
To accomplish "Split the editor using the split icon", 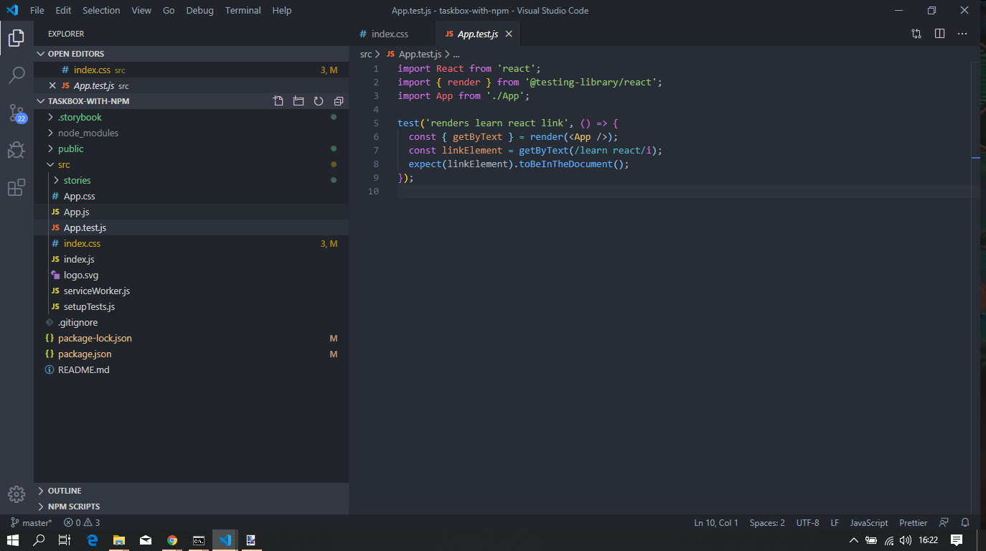I will [x=939, y=33].
